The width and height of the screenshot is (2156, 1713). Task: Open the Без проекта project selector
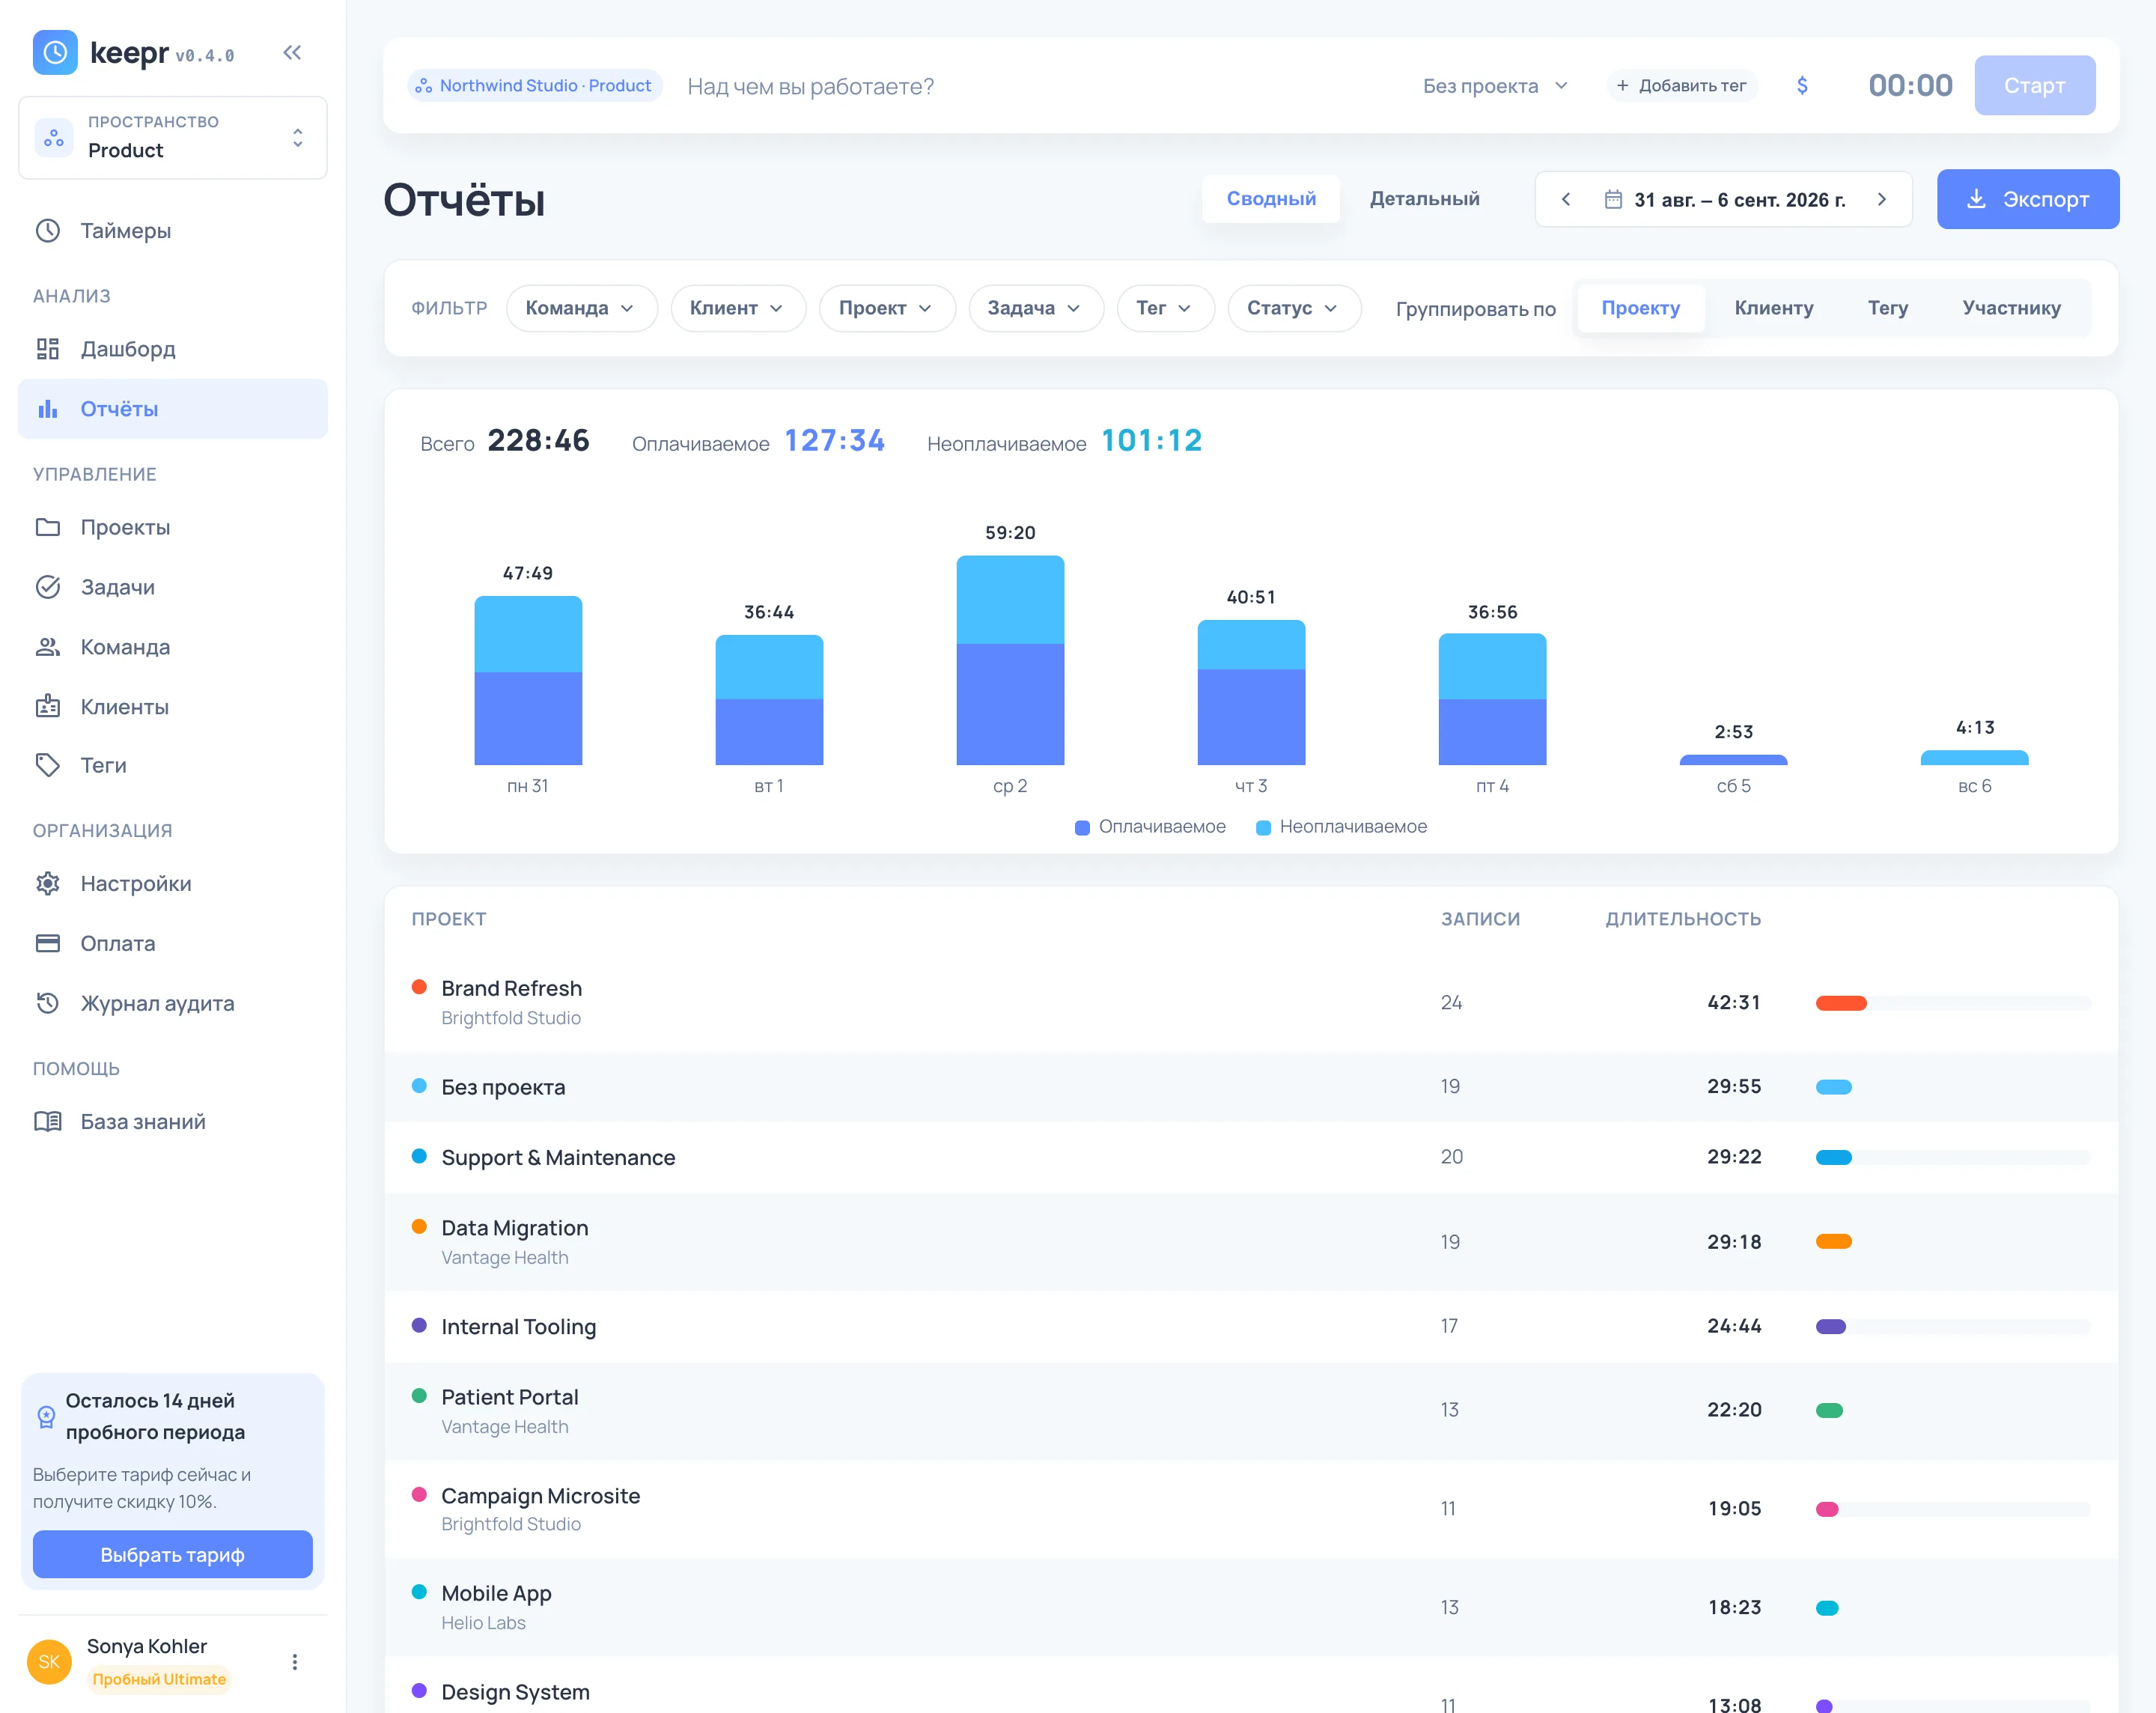1495,86
